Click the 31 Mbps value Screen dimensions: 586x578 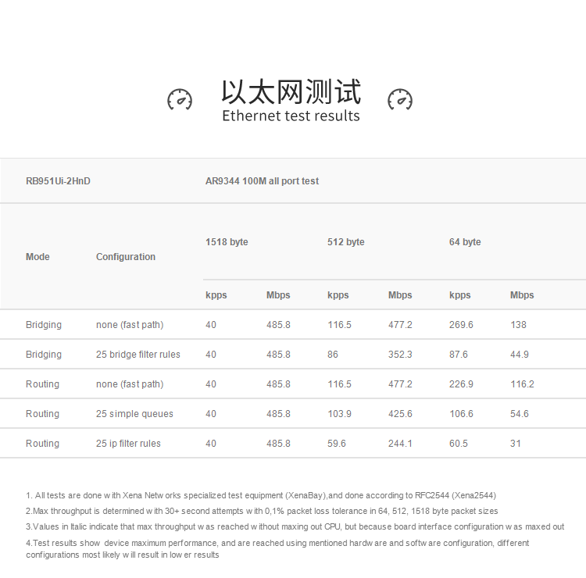pos(516,444)
